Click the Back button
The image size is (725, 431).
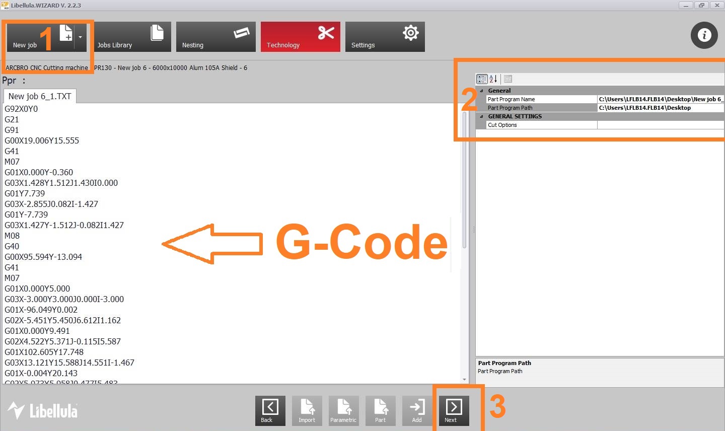270,411
